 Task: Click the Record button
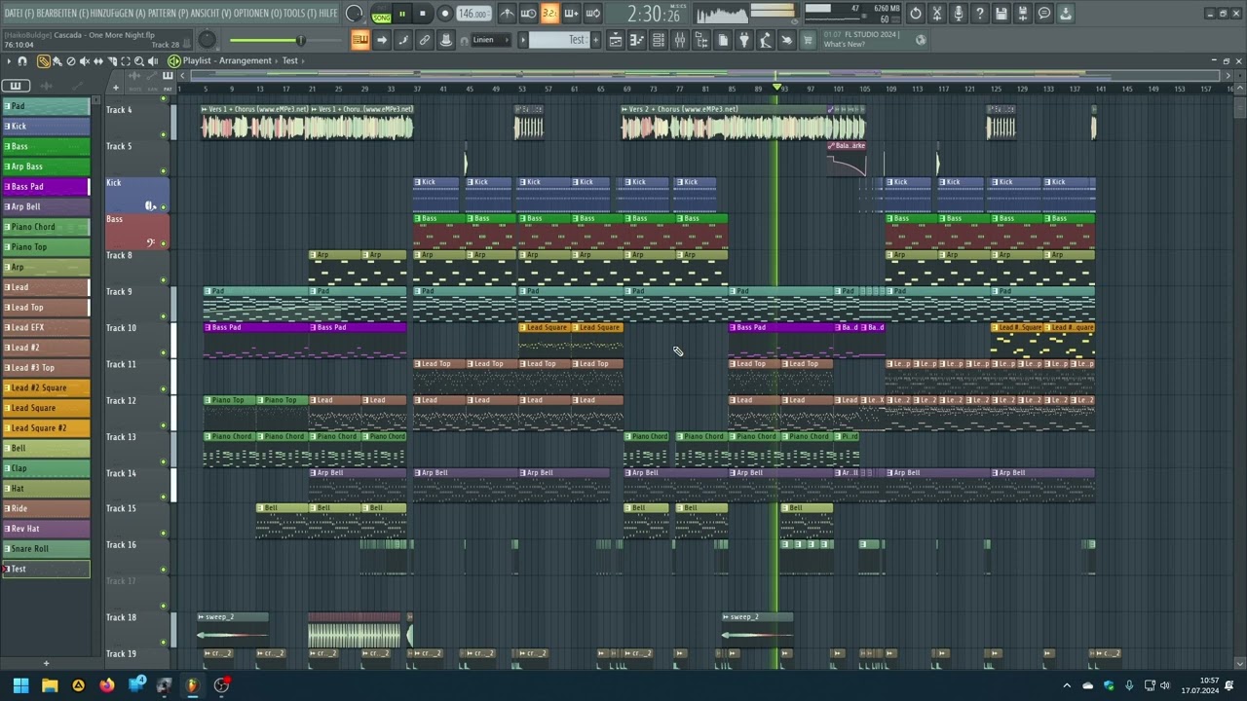[444, 14]
